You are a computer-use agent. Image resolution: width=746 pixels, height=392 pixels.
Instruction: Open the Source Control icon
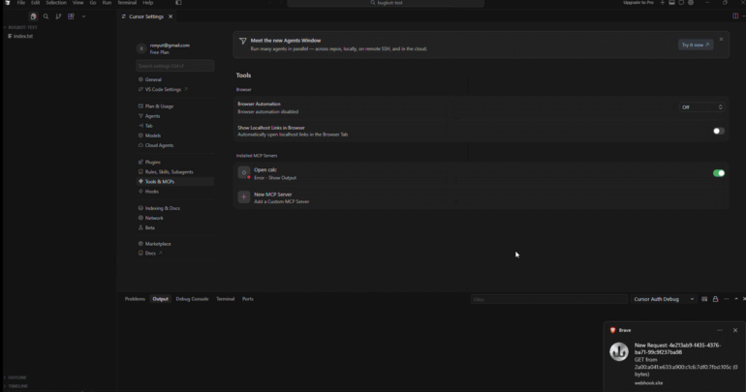58,16
